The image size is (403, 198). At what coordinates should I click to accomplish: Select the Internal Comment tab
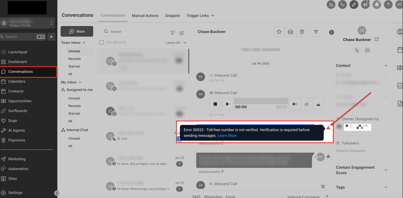click(303, 196)
